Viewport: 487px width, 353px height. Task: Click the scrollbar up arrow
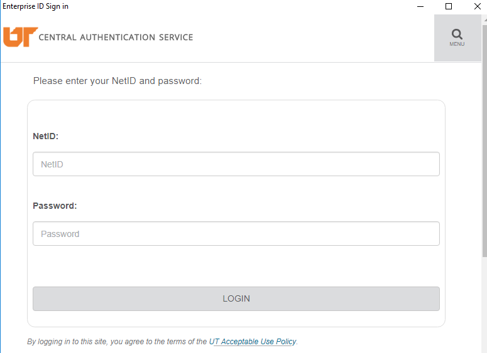(x=484, y=19)
